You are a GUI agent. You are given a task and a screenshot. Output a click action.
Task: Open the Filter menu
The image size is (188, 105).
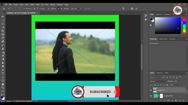pyautogui.click(x=38, y=5)
